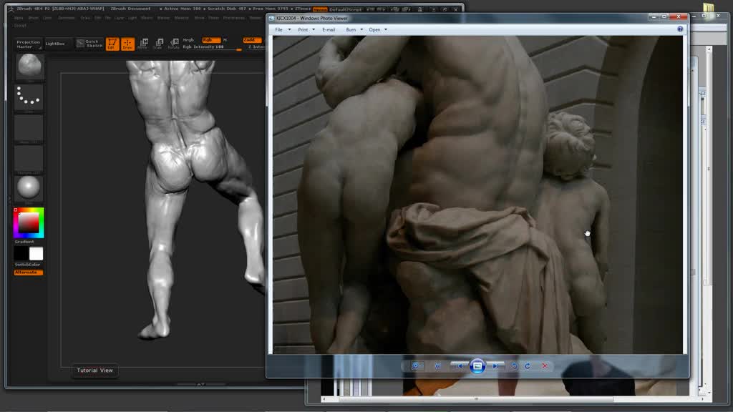Click the SwitchColor button
Image resolution: width=733 pixels, height=412 pixels.
coord(28,265)
